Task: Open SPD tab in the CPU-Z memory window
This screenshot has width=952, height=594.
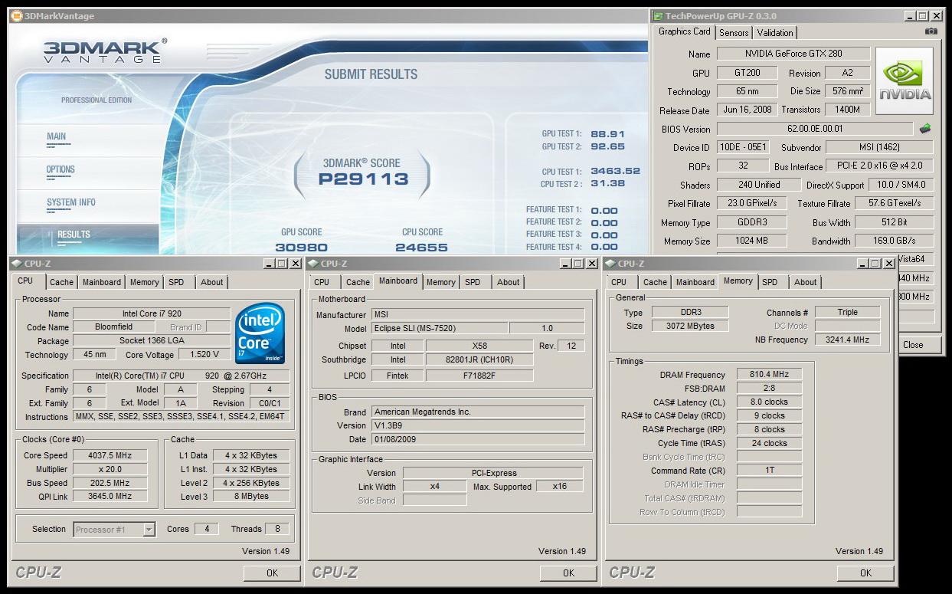Action: (x=770, y=282)
